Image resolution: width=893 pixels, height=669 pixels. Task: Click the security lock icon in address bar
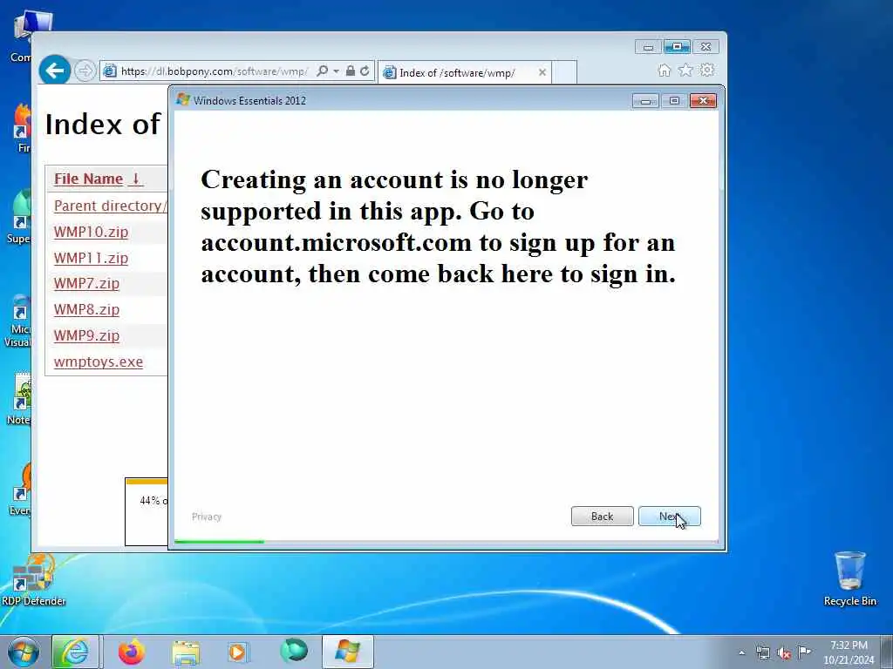(x=351, y=71)
